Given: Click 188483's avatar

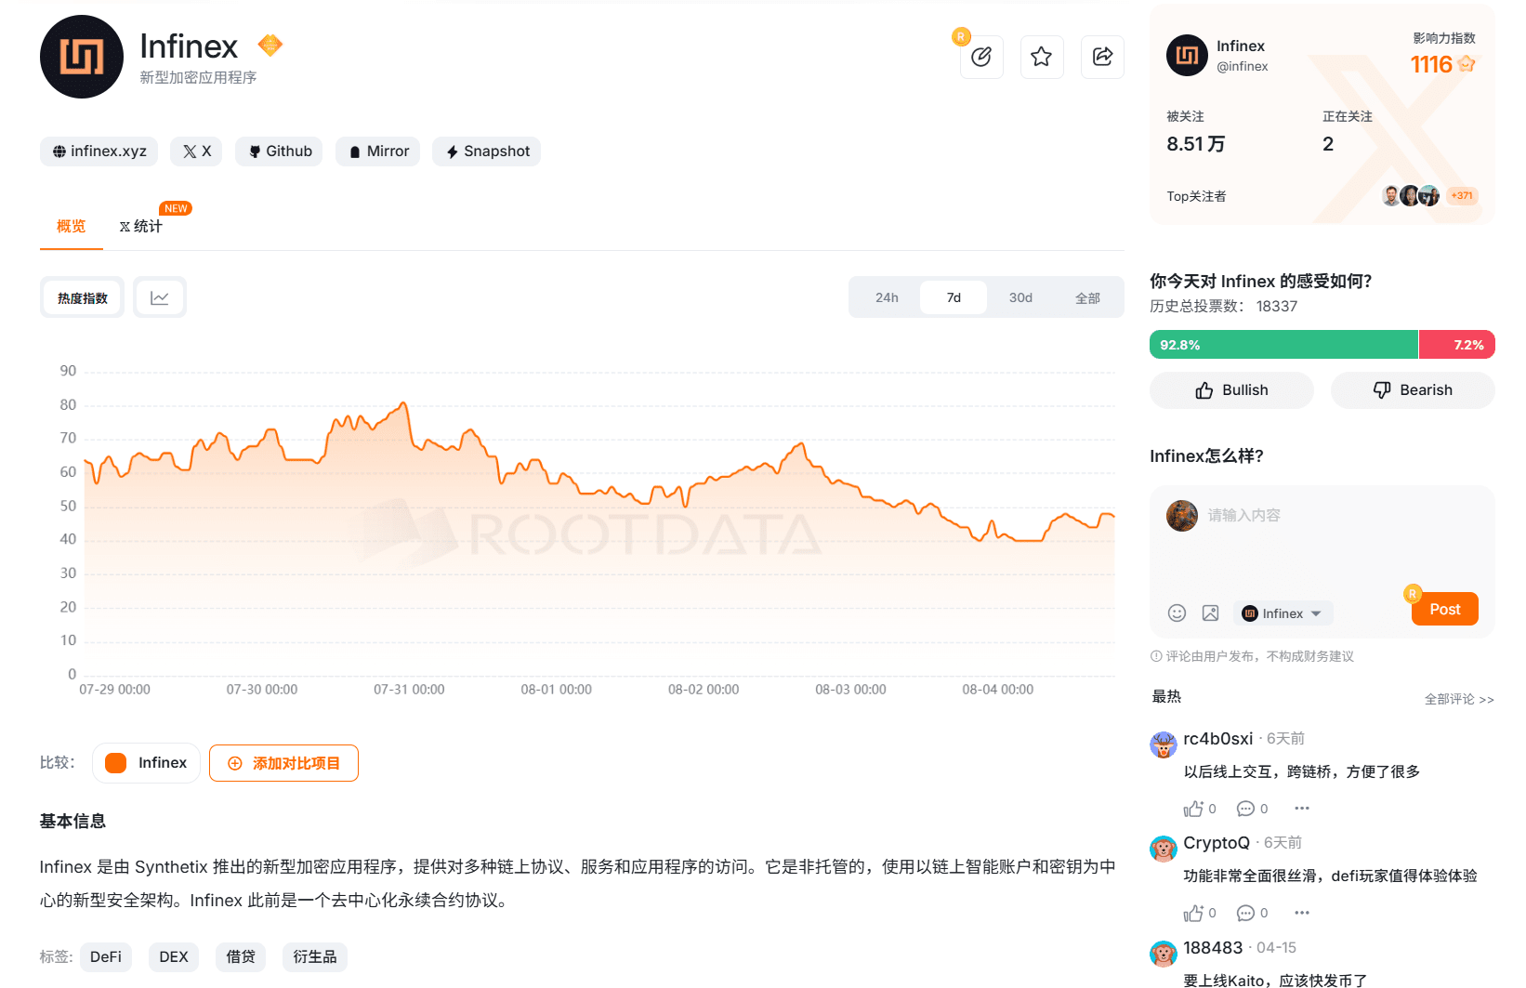Looking at the screenshot, I should coord(1164,955).
